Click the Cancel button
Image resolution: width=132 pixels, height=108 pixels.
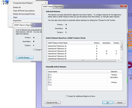pyautogui.click(x=120, y=103)
